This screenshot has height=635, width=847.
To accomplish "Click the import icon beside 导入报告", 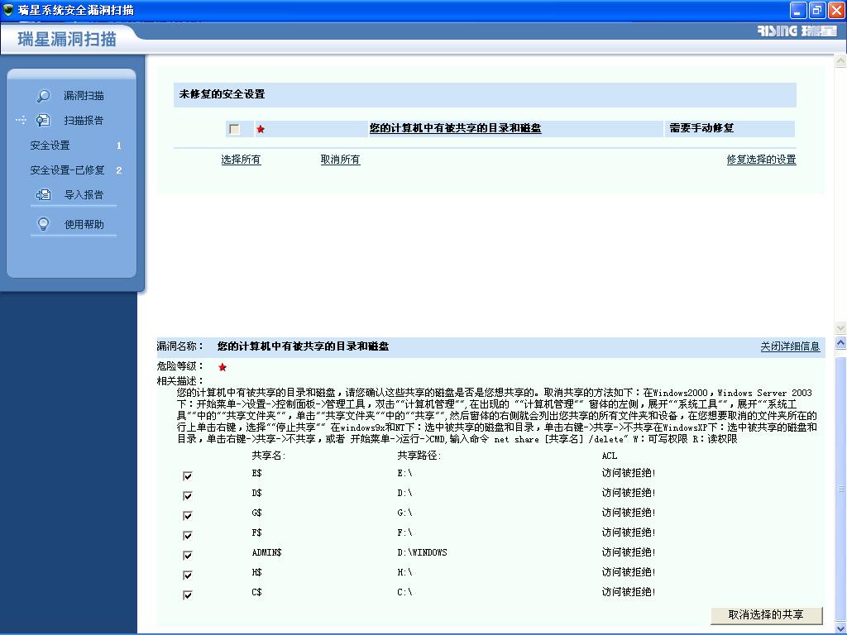I will point(43,195).
